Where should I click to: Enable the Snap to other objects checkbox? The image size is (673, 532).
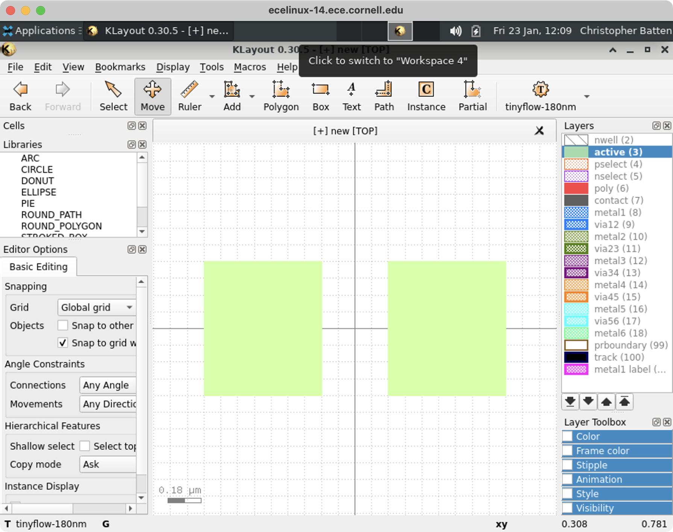point(63,325)
